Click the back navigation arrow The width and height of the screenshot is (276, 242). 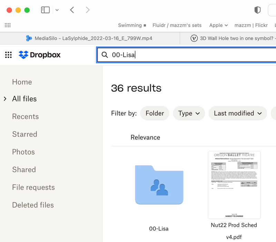coord(72,10)
